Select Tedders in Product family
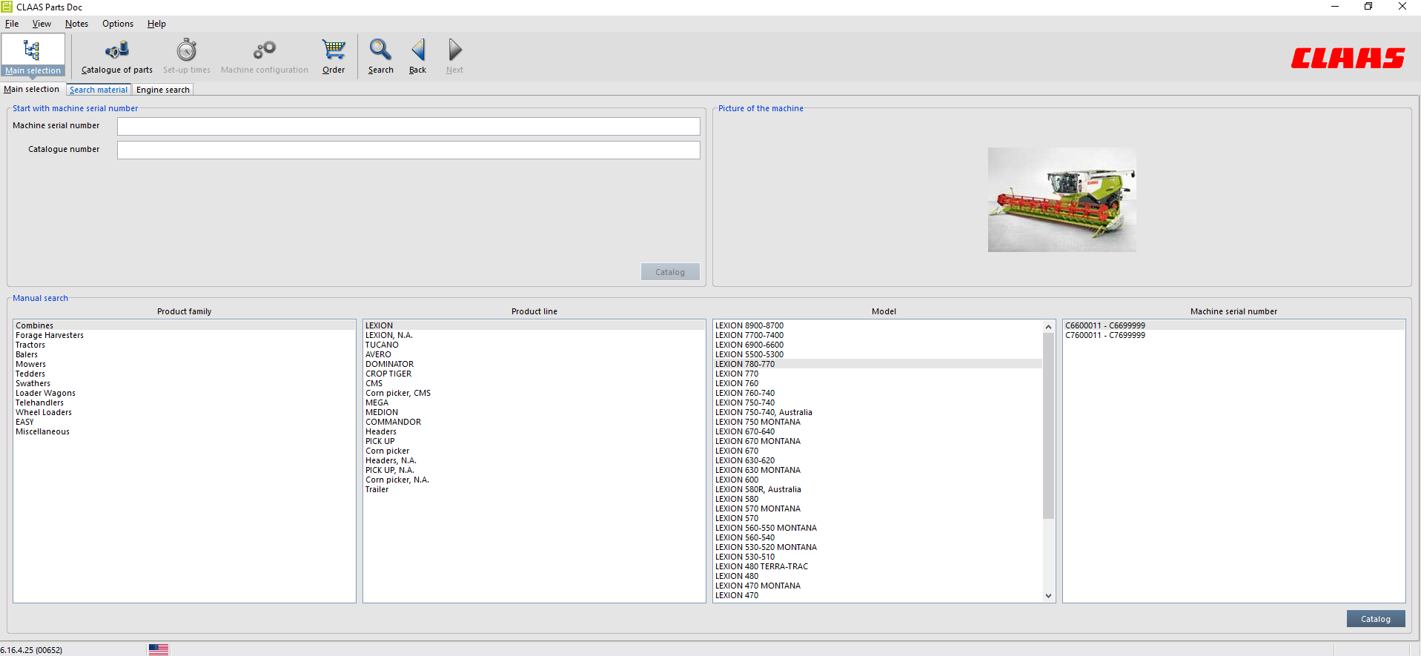Viewport: 1421px width, 656px height. point(184,374)
